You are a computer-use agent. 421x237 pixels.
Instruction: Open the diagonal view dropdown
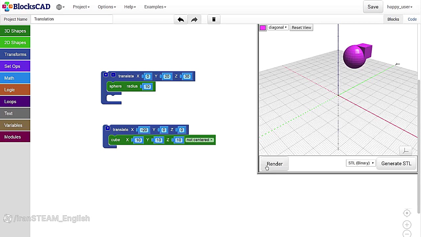(x=278, y=28)
